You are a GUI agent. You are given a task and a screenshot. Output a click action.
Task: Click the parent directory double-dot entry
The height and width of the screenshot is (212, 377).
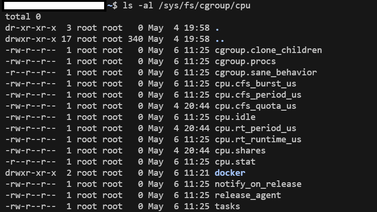coord(220,40)
